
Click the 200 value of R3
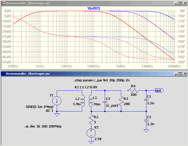[x=127, y=104]
